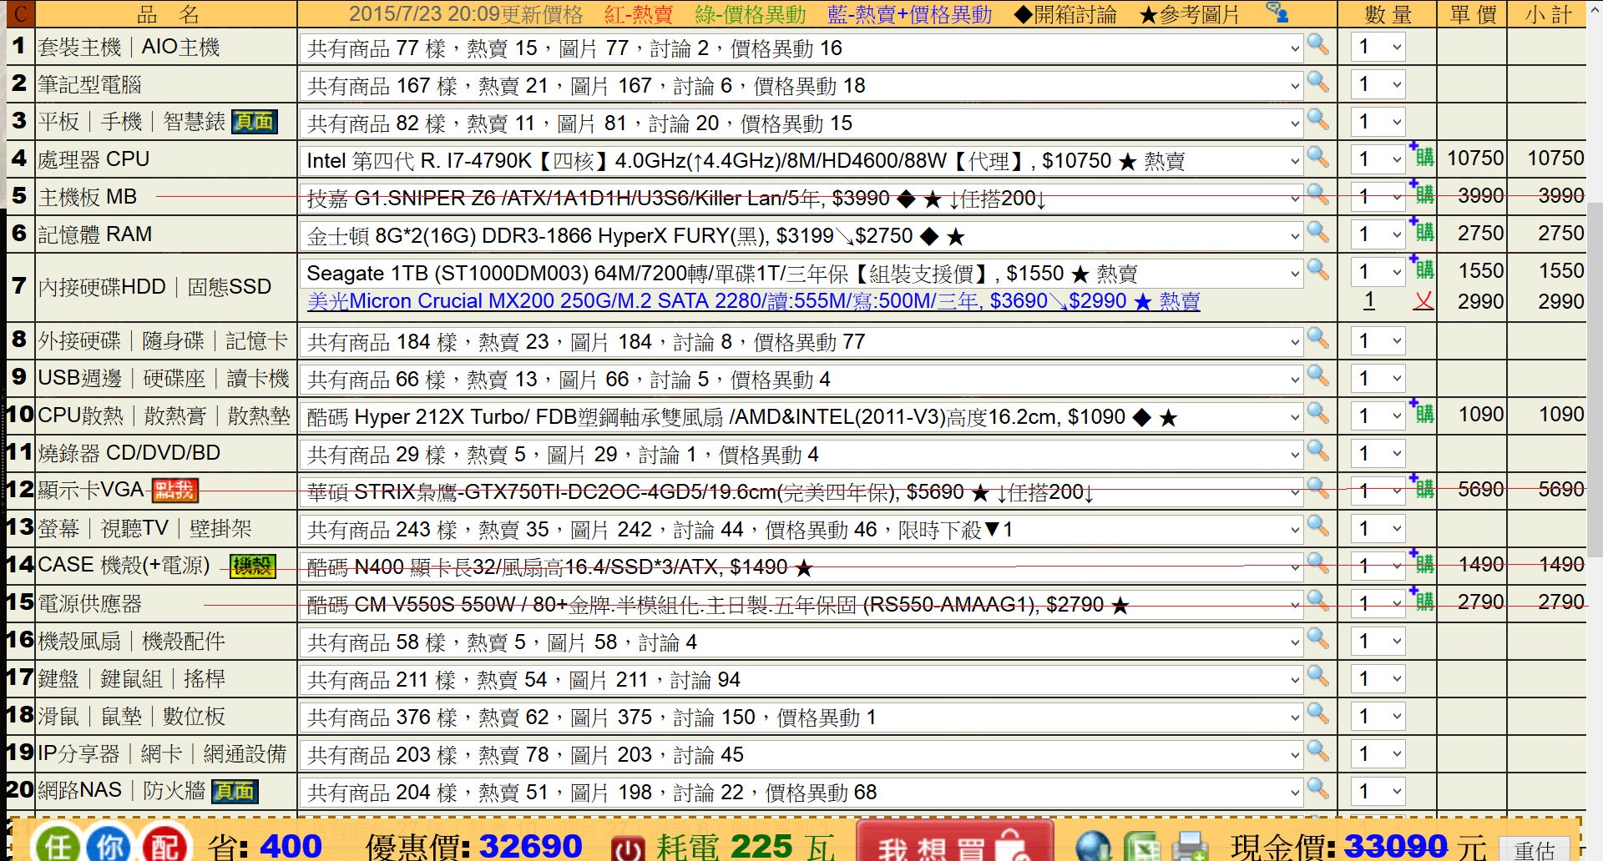Image resolution: width=1603 pixels, height=861 pixels.
Task: Click magnifier icon on 平板 手機 智慧錶 row
Action: [1318, 119]
